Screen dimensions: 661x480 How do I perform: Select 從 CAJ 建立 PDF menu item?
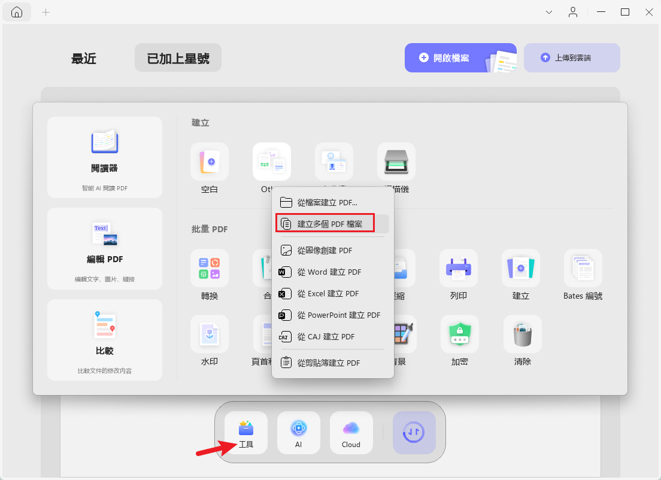[x=333, y=336]
